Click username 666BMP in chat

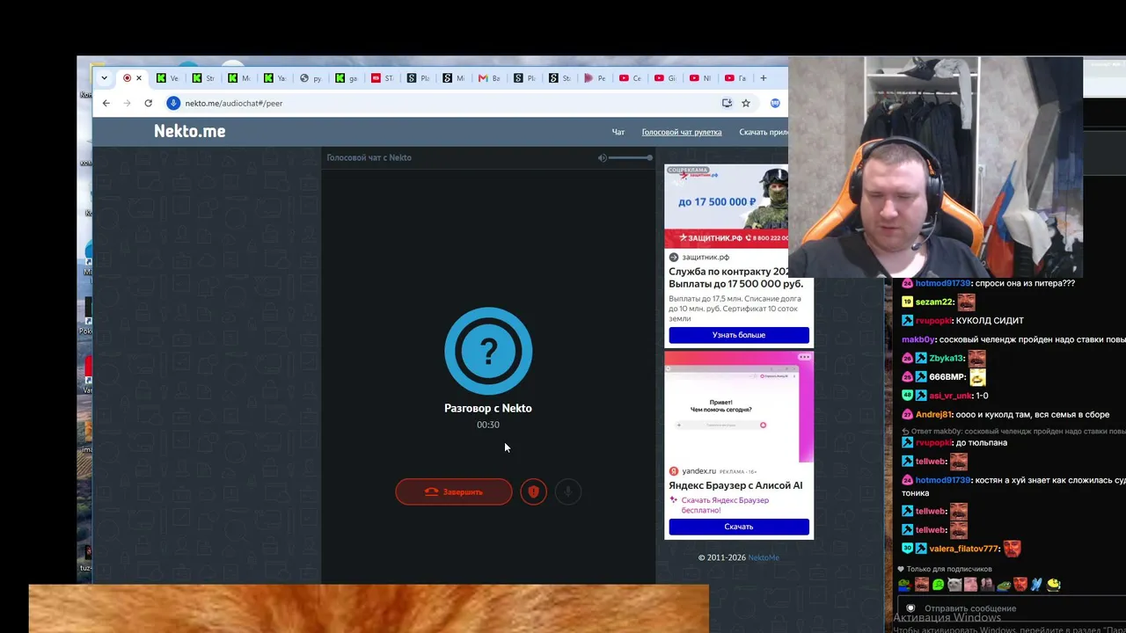click(x=947, y=377)
